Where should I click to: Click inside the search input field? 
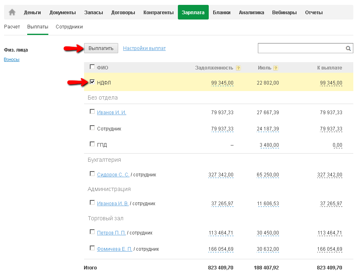pos(301,48)
